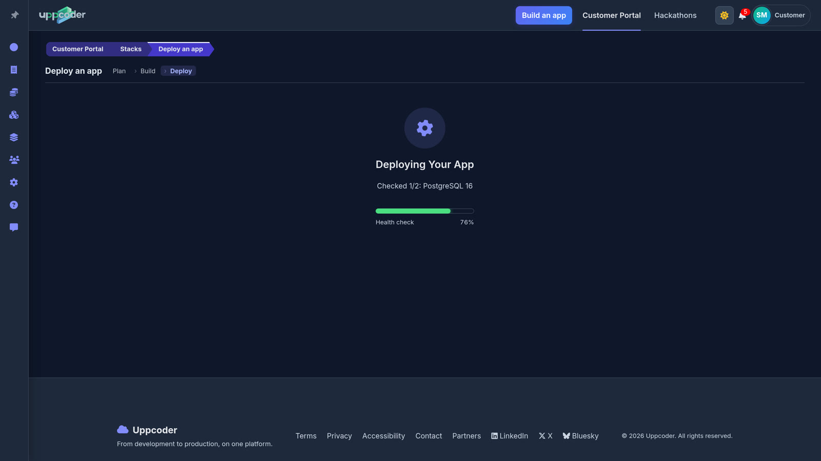821x461 pixels.
Task: Select the Deploy step
Action: click(x=178, y=71)
